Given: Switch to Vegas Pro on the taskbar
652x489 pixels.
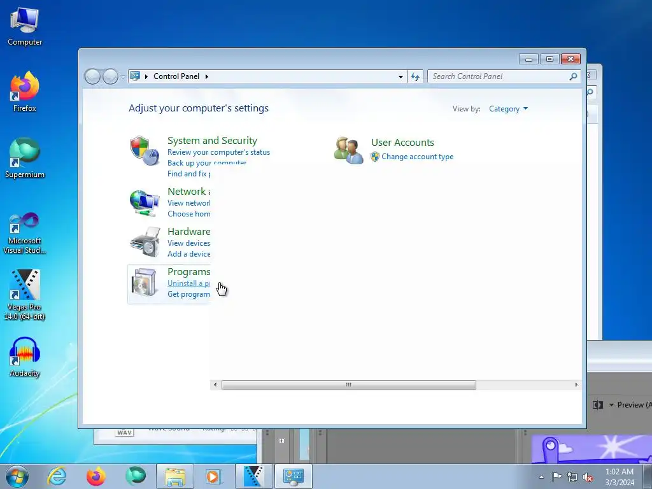Looking at the screenshot, I should tap(253, 476).
